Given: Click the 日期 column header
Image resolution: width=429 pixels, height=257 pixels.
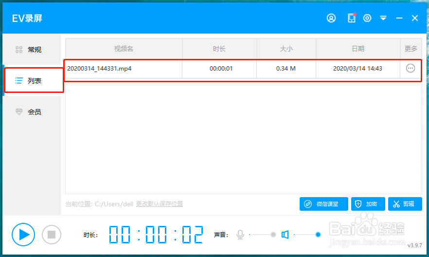Looking at the screenshot, I should coord(358,49).
